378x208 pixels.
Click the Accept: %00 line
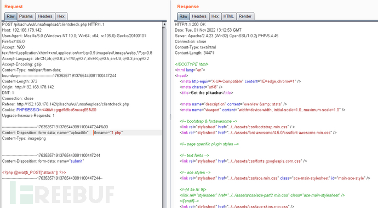(13, 47)
